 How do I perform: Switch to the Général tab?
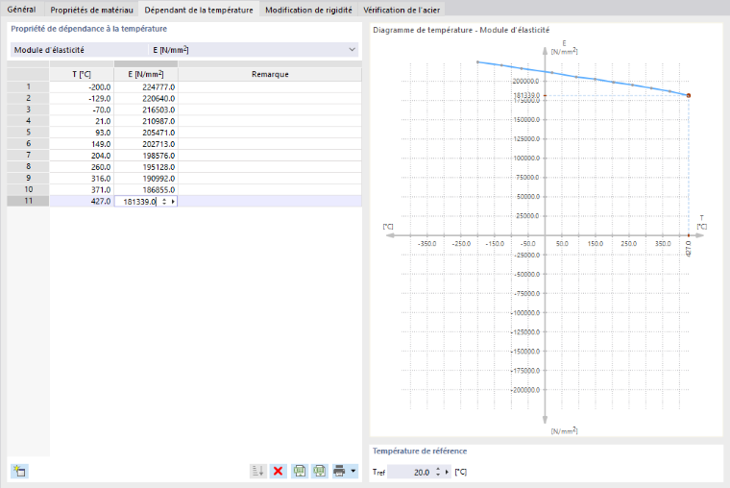coord(21,10)
